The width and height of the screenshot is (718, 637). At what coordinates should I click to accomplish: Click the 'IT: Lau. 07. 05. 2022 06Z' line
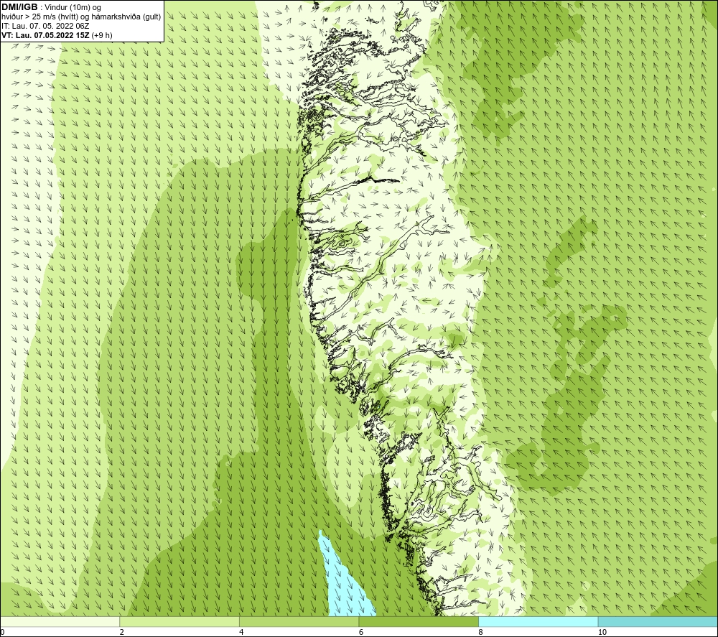[45, 26]
